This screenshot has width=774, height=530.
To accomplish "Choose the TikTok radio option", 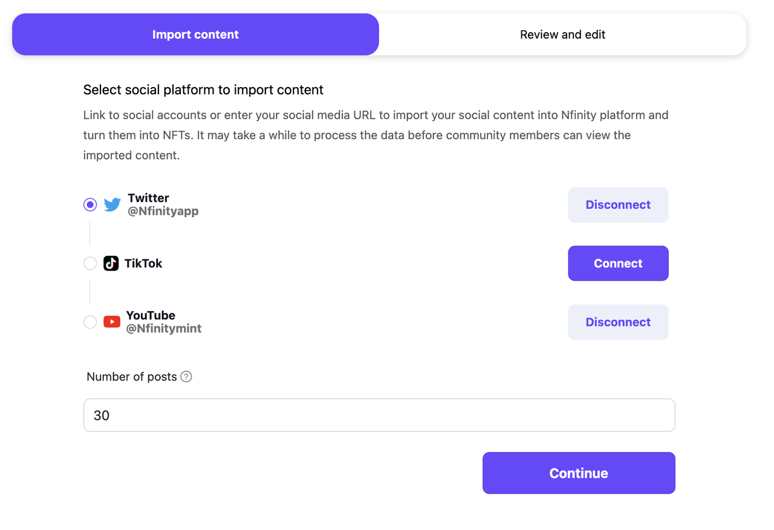I will pos(90,263).
